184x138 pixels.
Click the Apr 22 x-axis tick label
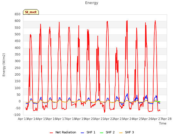point(109,119)
